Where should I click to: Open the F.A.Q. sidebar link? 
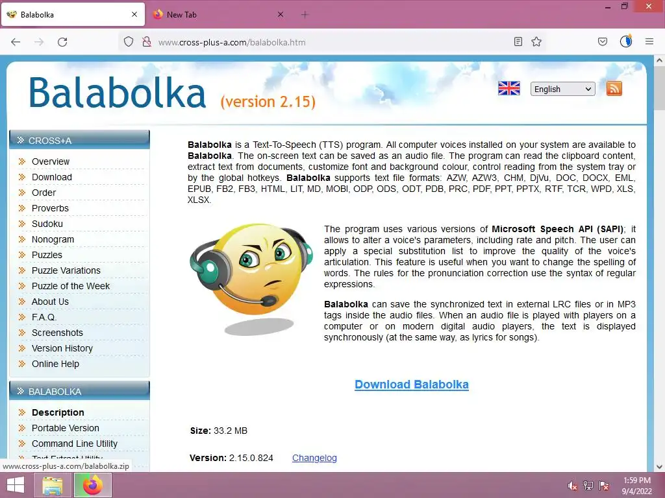(x=44, y=317)
